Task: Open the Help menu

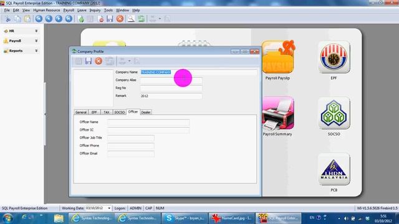Action: pos(136,11)
